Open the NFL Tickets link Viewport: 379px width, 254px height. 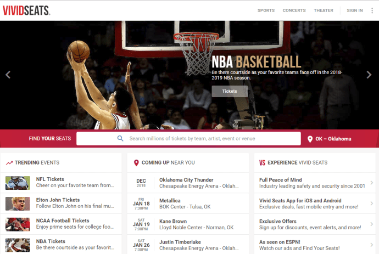click(x=50, y=179)
